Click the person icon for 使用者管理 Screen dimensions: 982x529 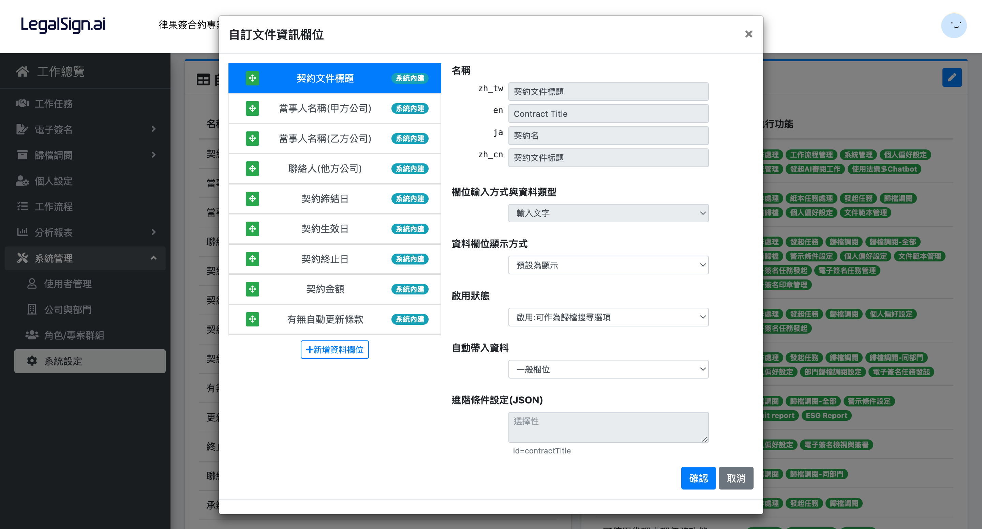(x=32, y=284)
